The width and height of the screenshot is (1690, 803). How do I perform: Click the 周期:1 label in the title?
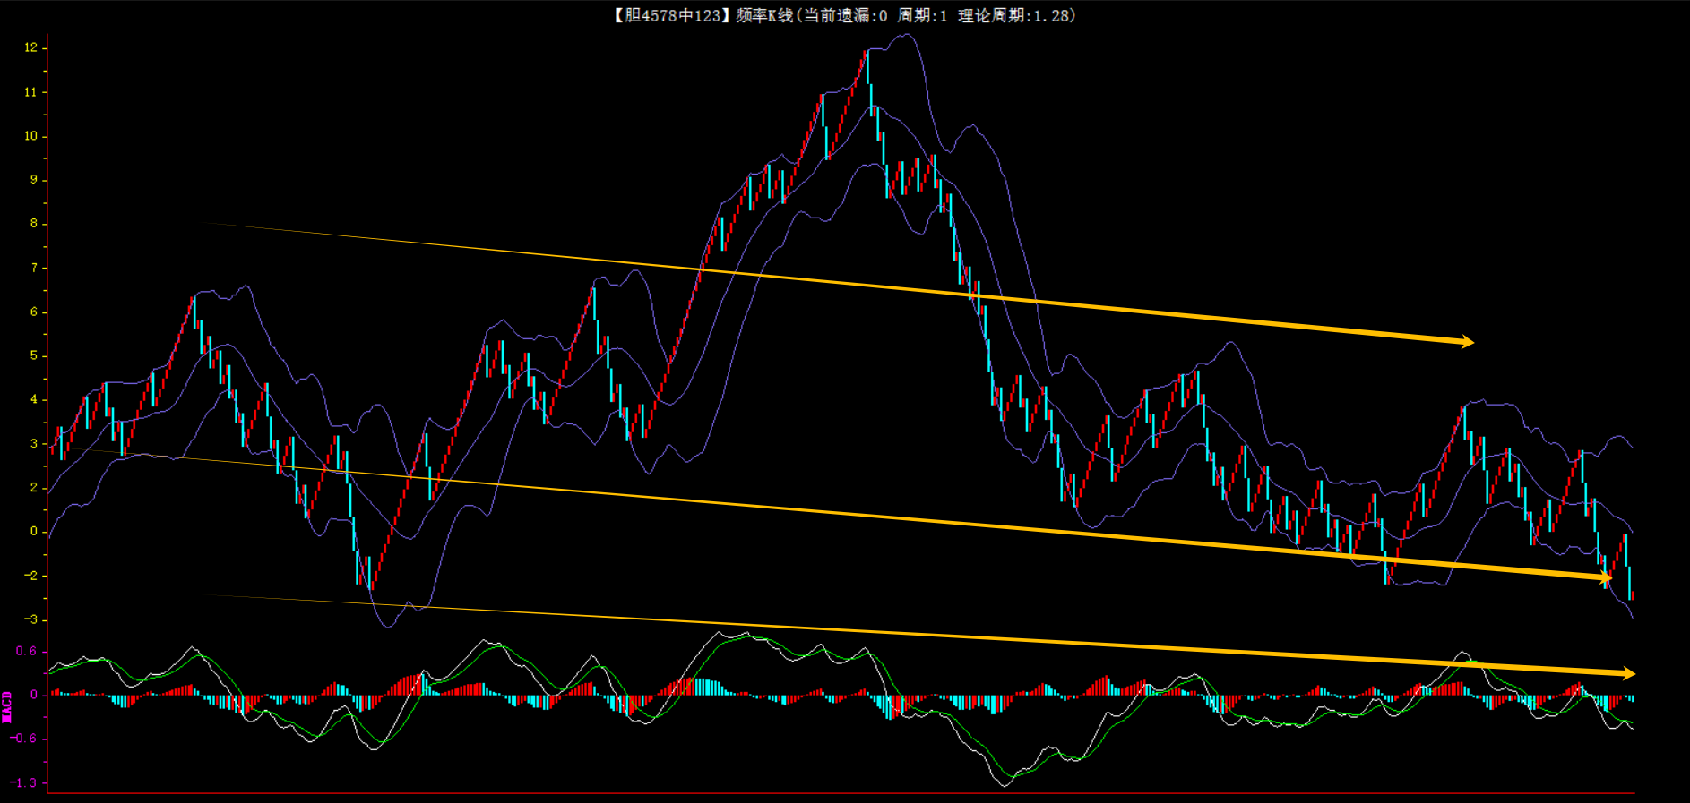tap(922, 15)
